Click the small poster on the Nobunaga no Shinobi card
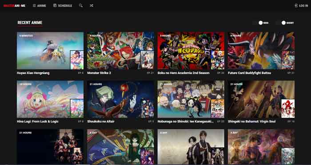Image resolution: width=311 pixels, height=165 pixels. click(218, 108)
